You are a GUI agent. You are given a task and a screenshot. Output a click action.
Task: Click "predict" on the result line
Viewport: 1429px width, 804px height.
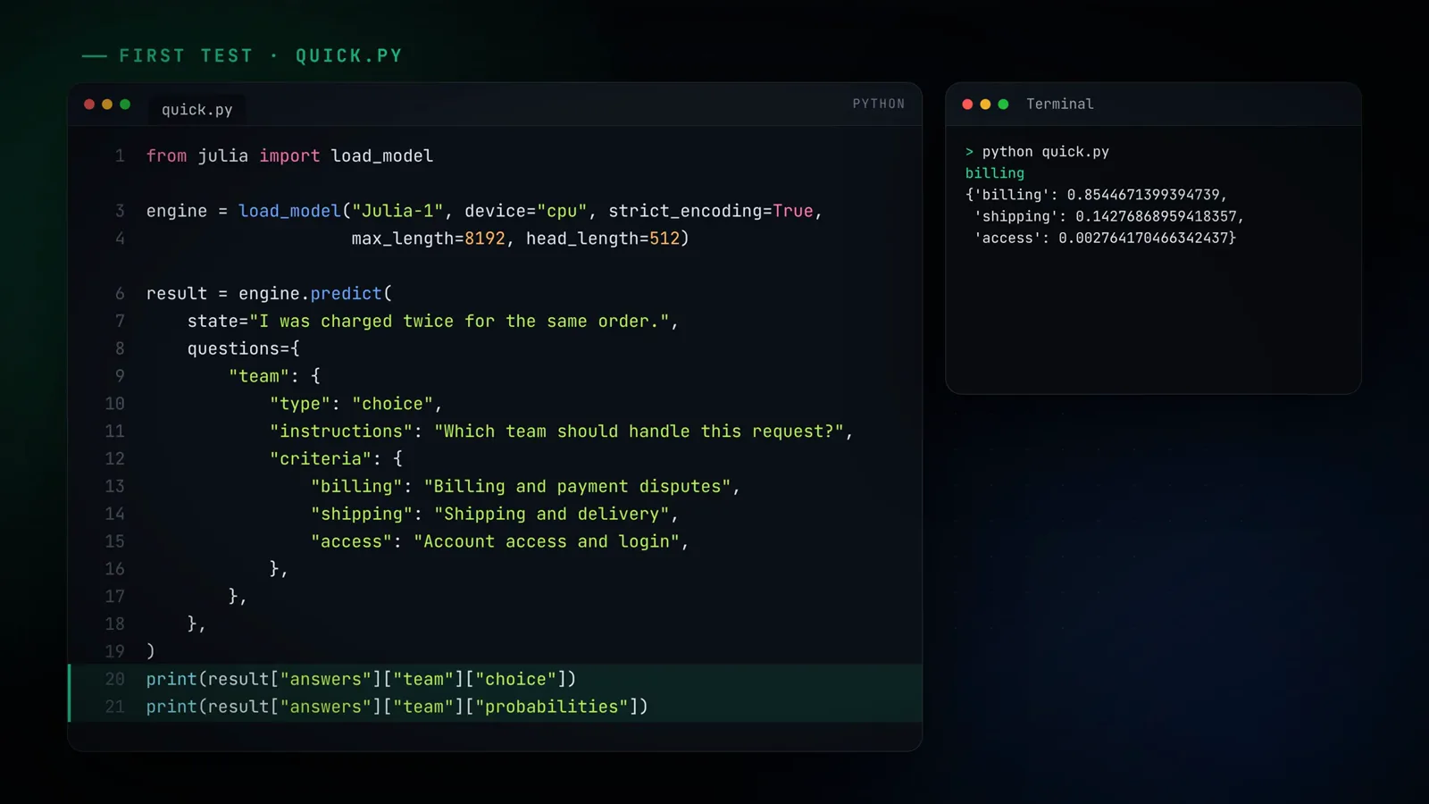[346, 294]
